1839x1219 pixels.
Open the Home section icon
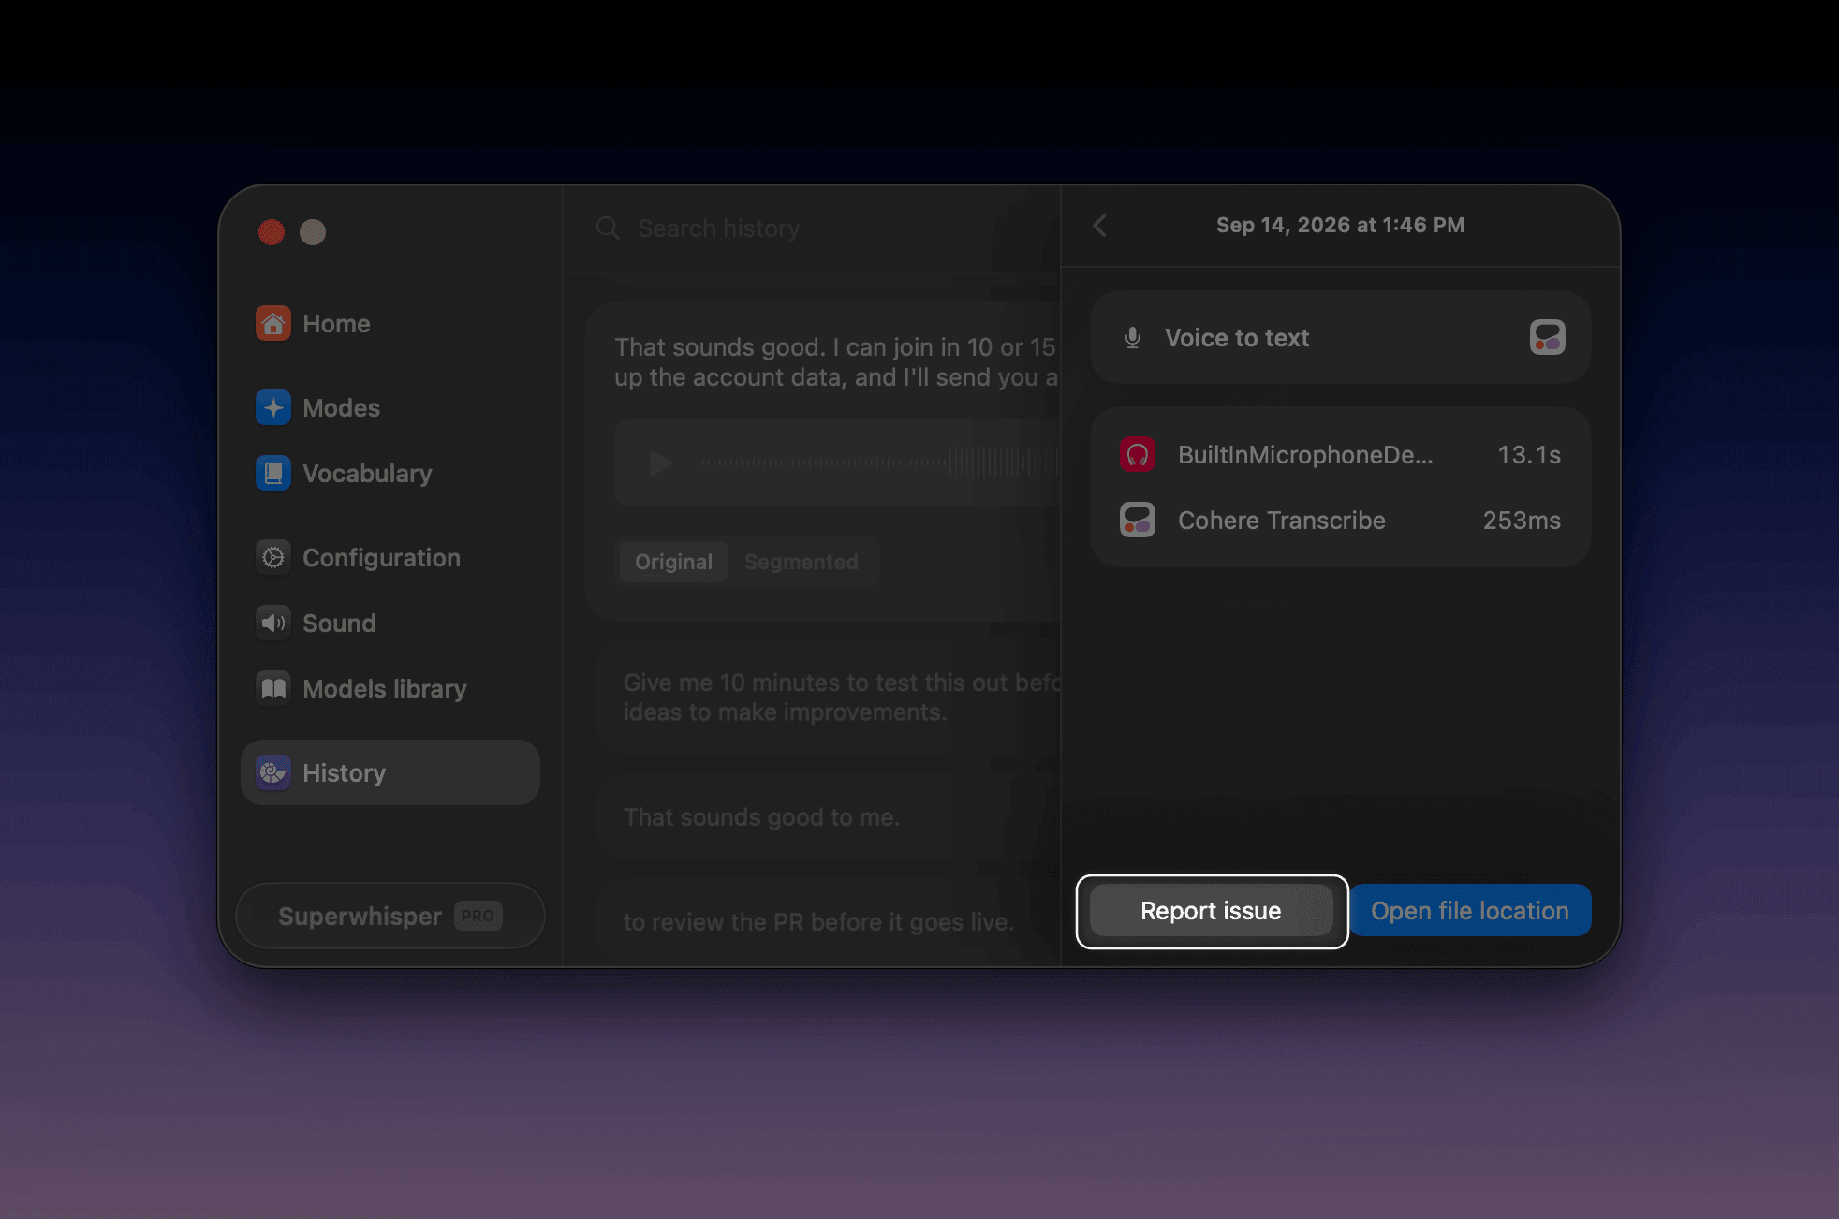(273, 324)
